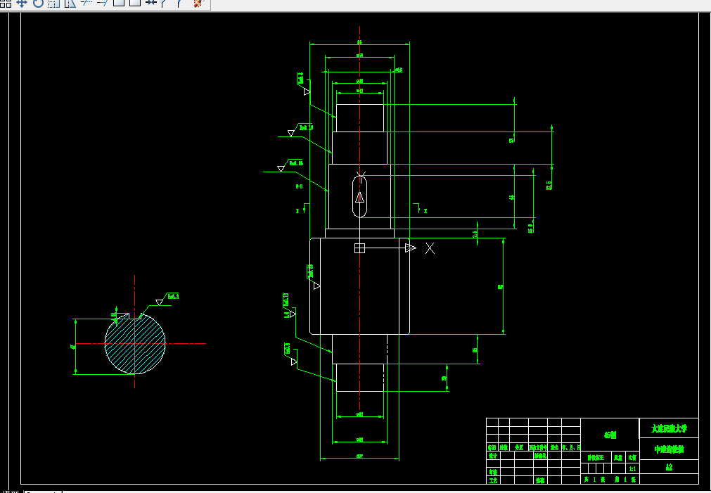711x493 pixels.
Task: Click the B-B section label
Action: point(300,186)
